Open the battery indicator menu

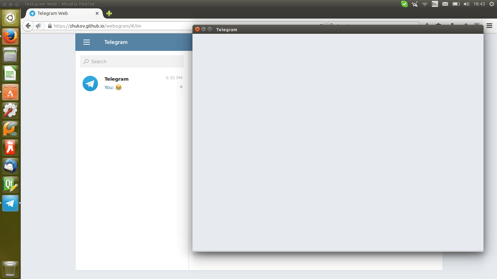point(456,4)
